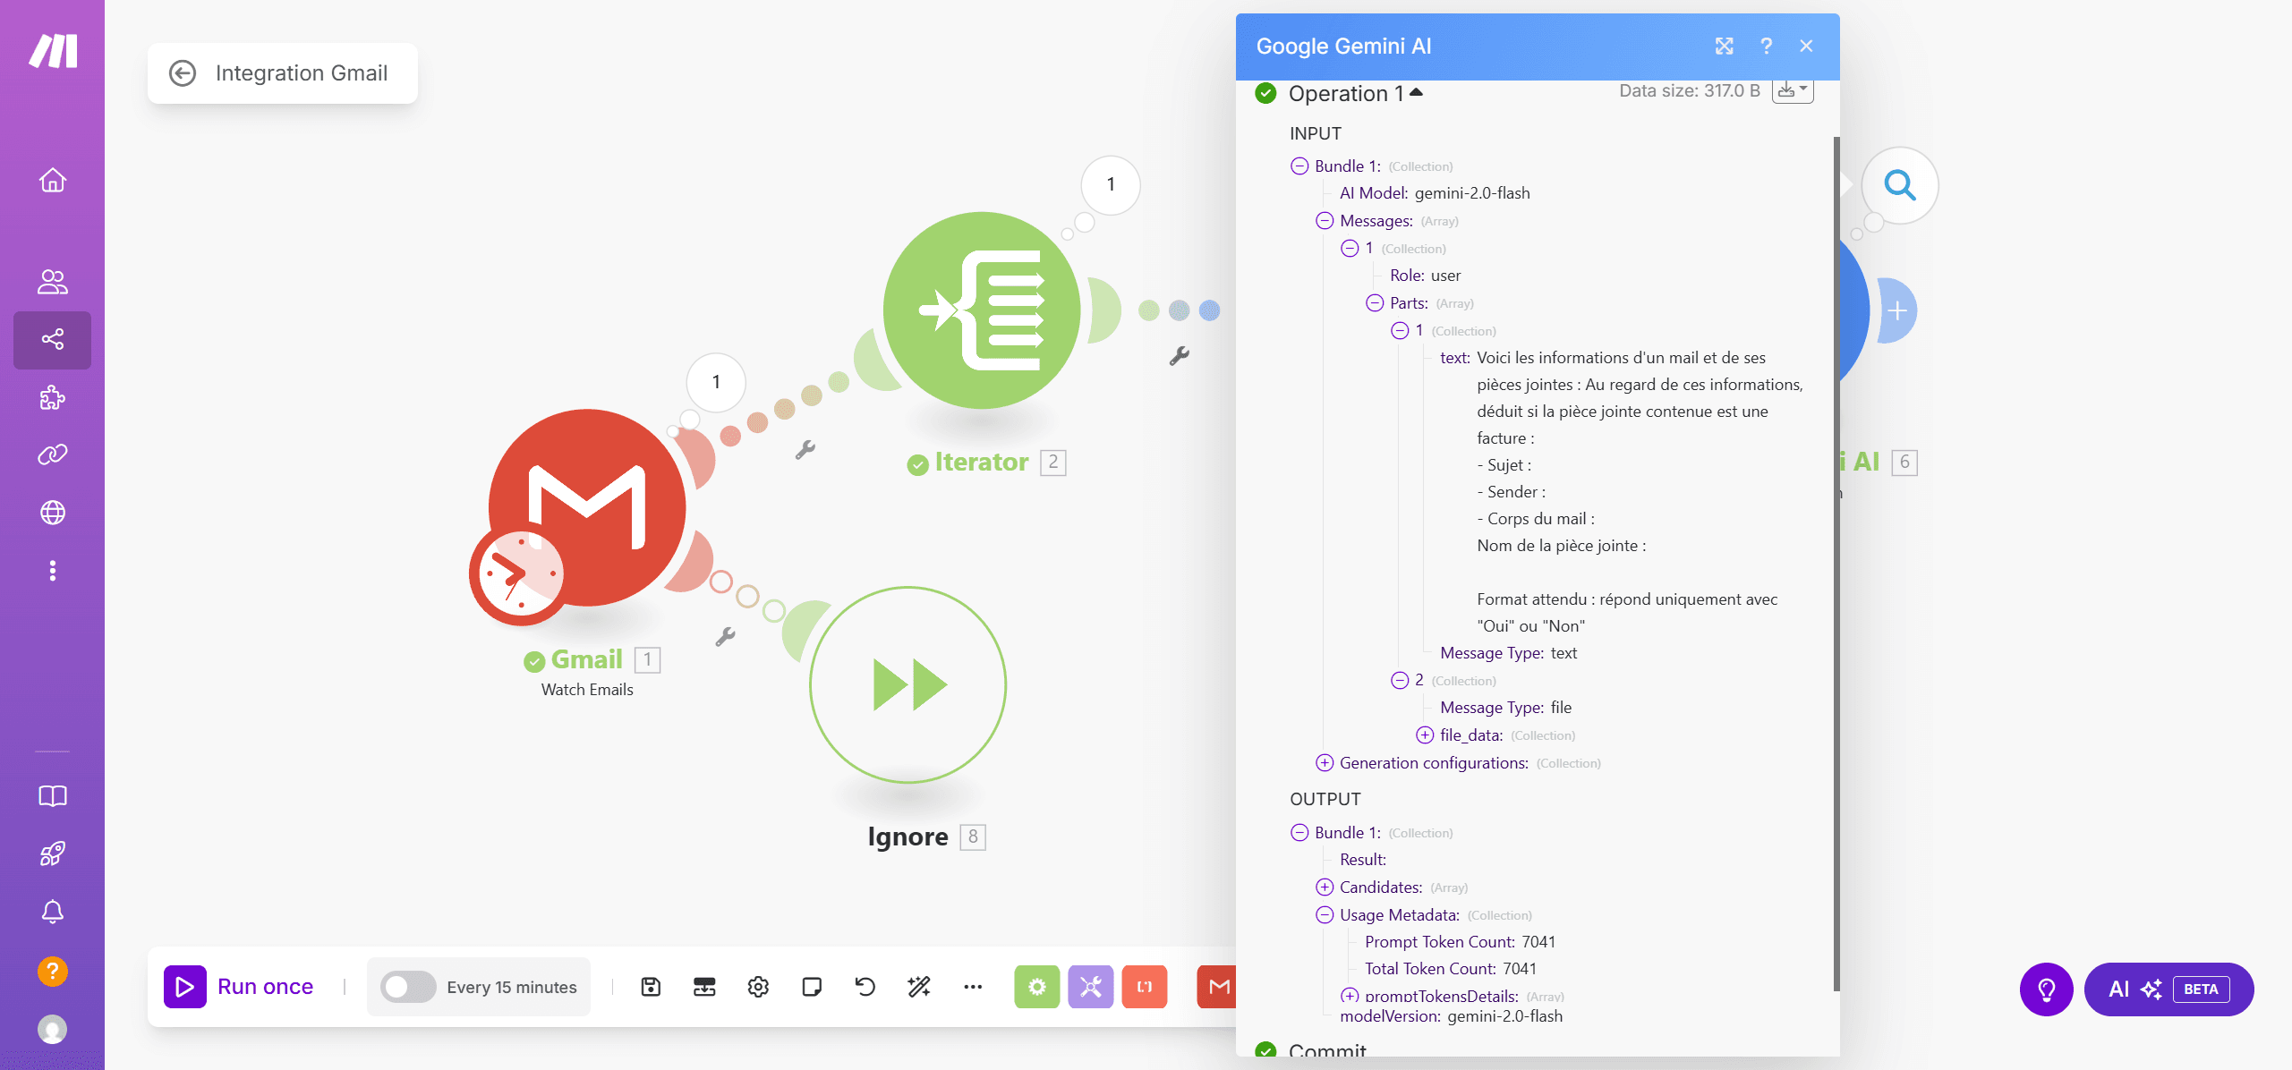2292x1070 pixels.
Task: Open the sidebar three-dot More menu
Action: [x=53, y=571]
